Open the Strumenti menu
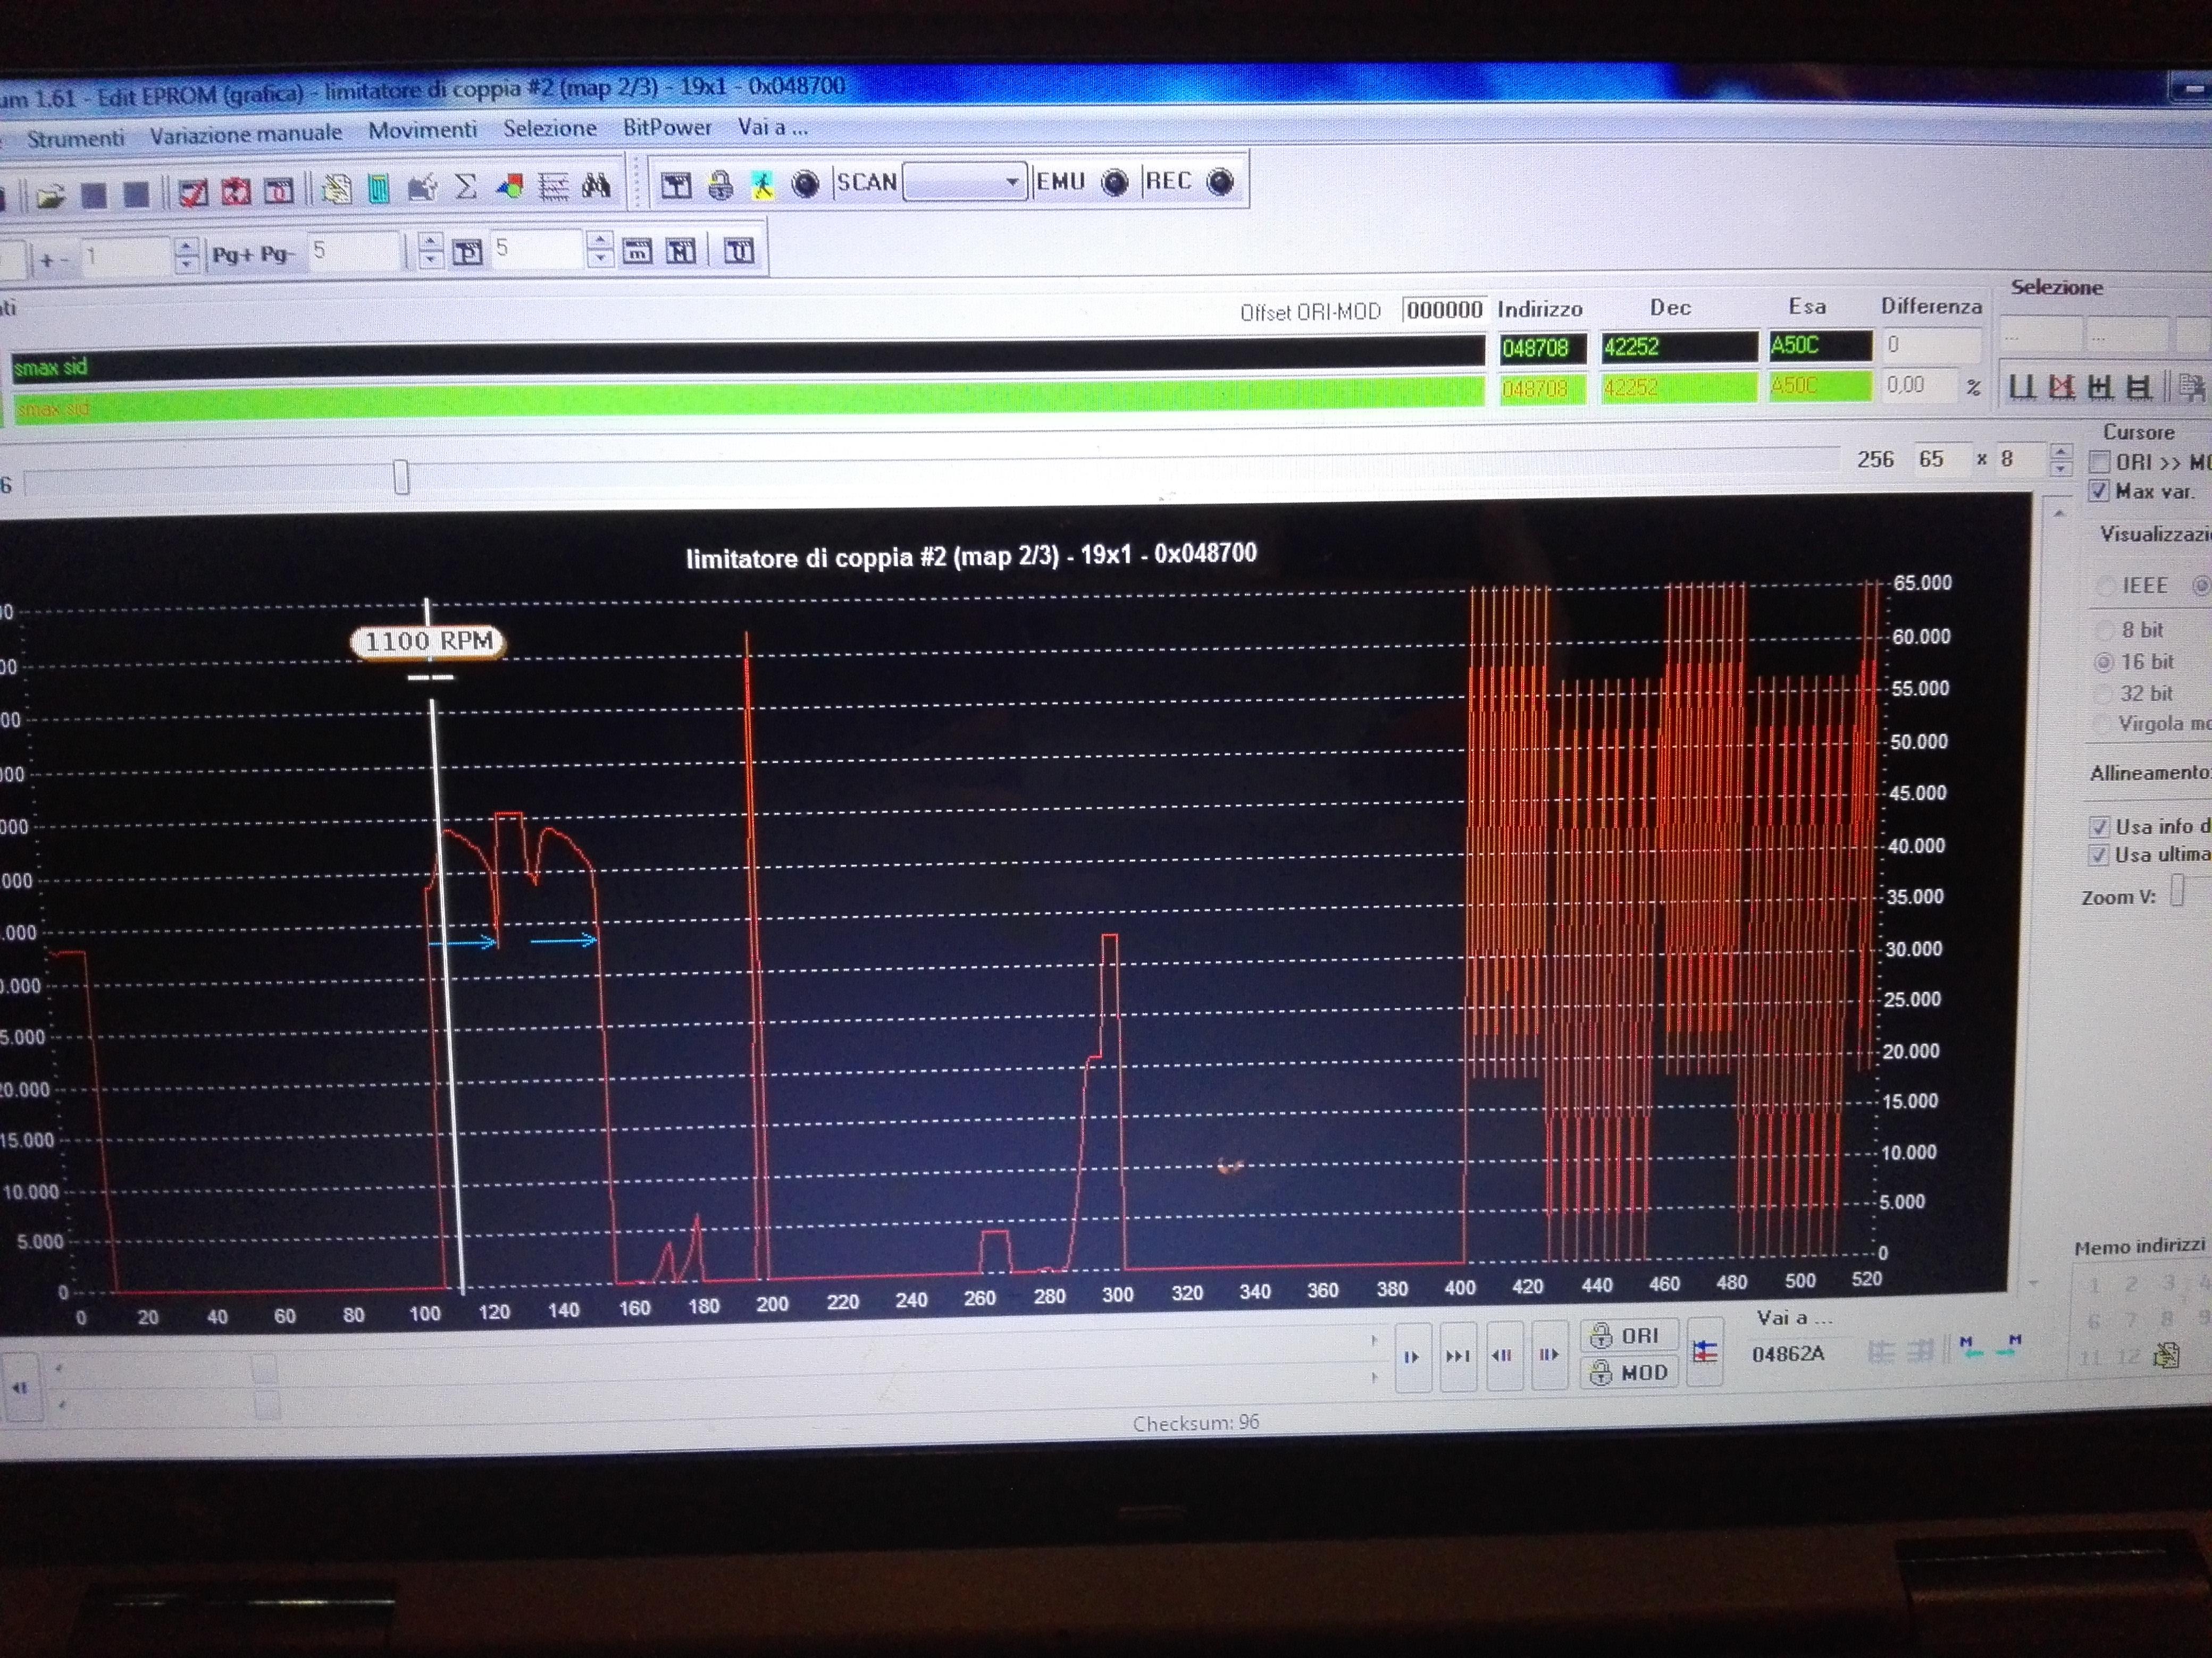The height and width of the screenshot is (1658, 2212). (x=76, y=138)
